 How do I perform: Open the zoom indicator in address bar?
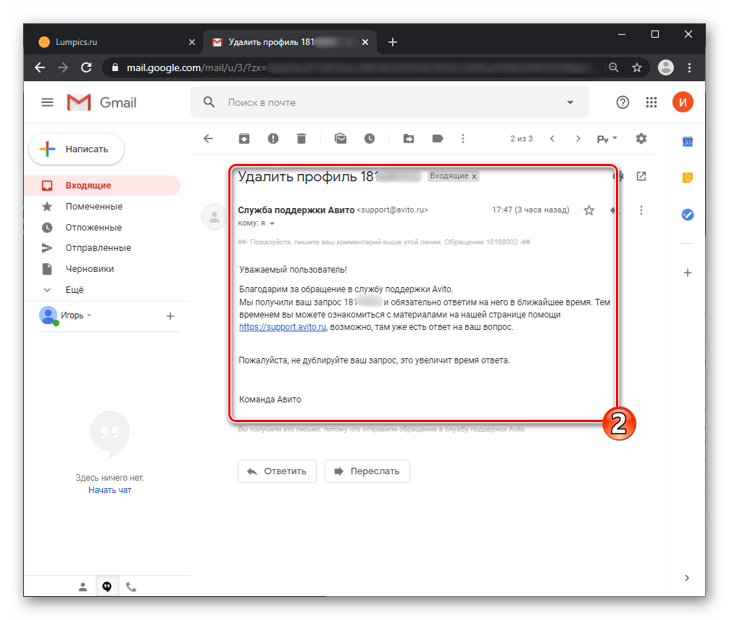tap(614, 68)
